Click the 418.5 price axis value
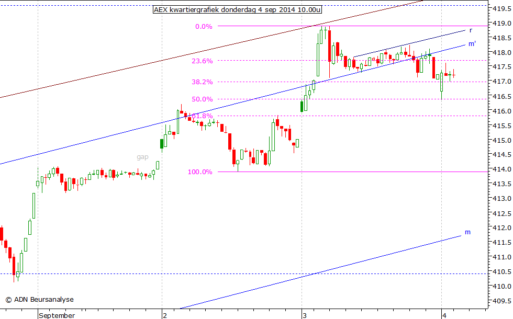The height and width of the screenshot is (319, 513). click(x=501, y=38)
